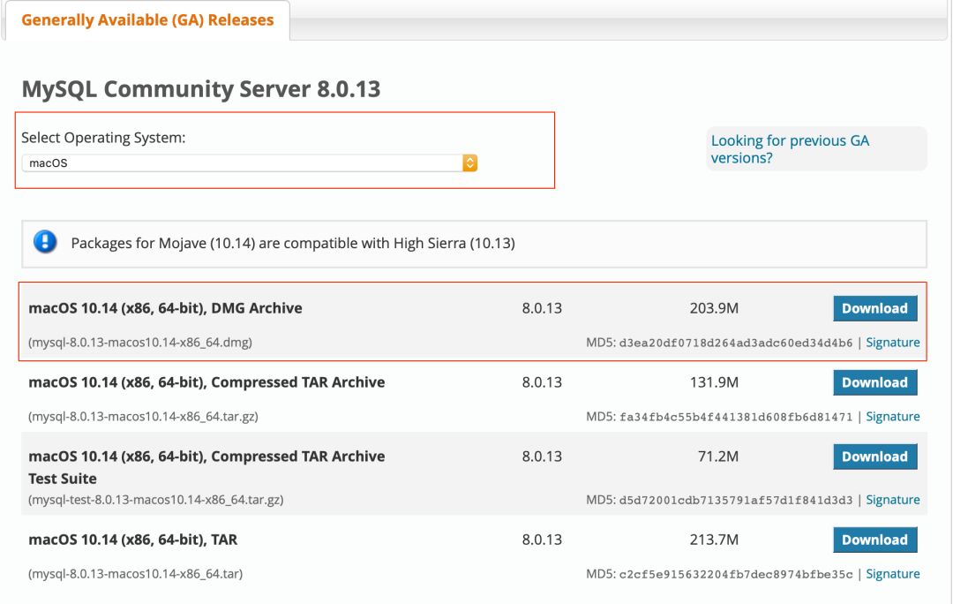
Task: Open the Generally Available (GA) Releases tab
Action: pos(147,20)
